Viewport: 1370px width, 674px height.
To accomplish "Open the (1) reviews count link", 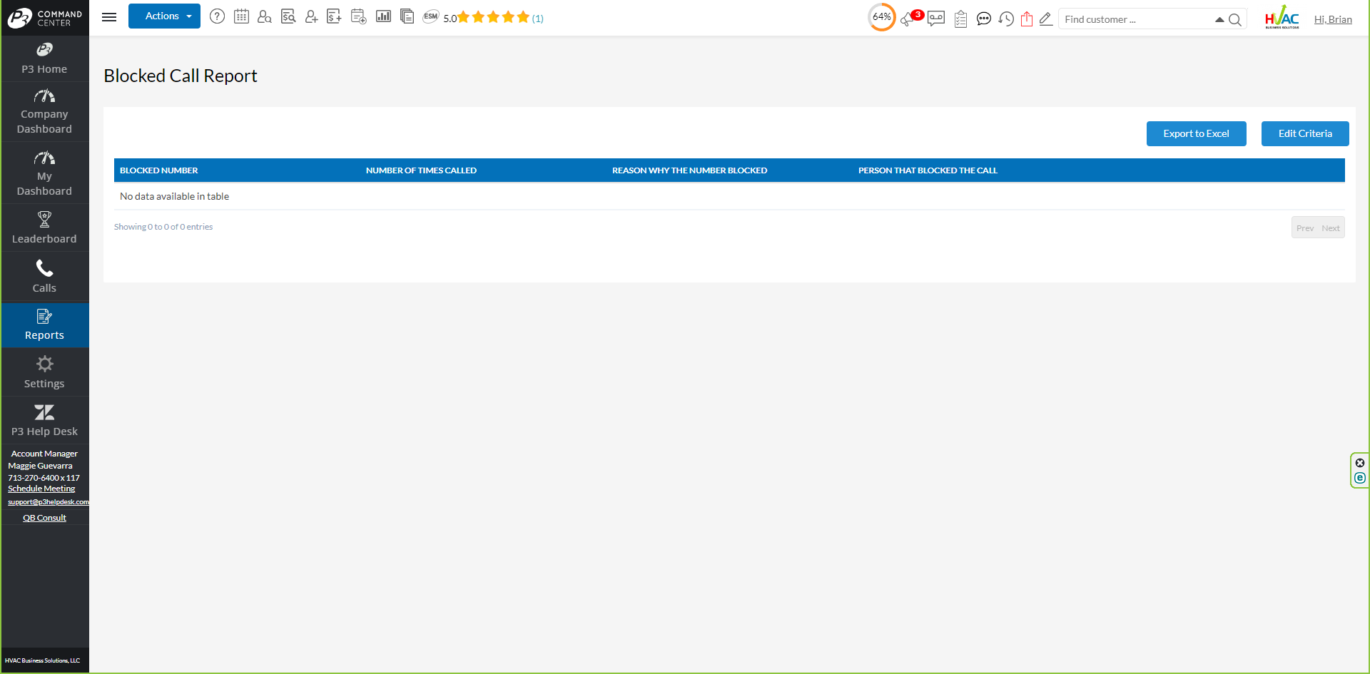I will point(538,19).
